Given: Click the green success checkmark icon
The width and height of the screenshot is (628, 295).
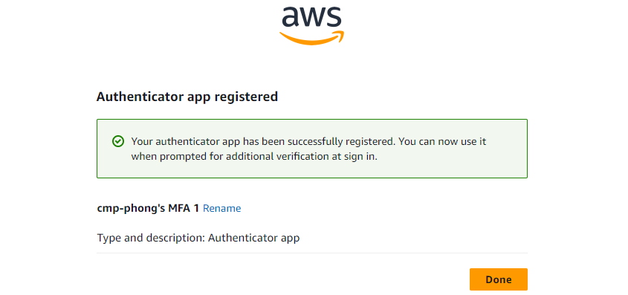Looking at the screenshot, I should tap(117, 141).
